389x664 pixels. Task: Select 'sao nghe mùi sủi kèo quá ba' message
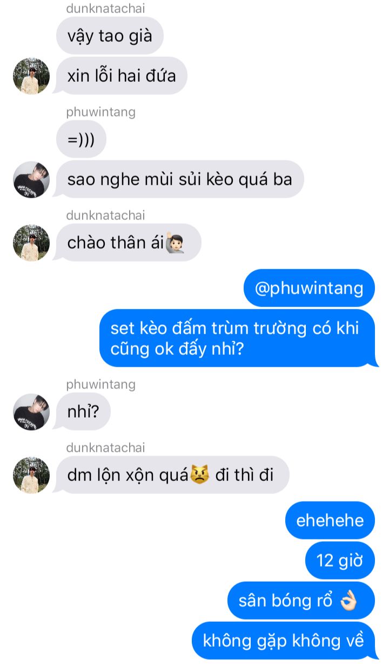pyautogui.click(x=180, y=179)
